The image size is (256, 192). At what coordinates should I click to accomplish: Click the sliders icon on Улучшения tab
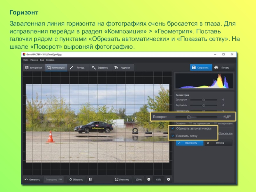click(27, 68)
